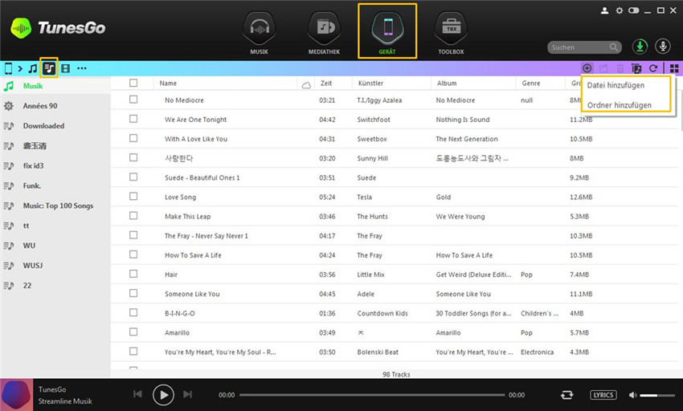Switch to the GERÄT device tab

[x=387, y=31]
